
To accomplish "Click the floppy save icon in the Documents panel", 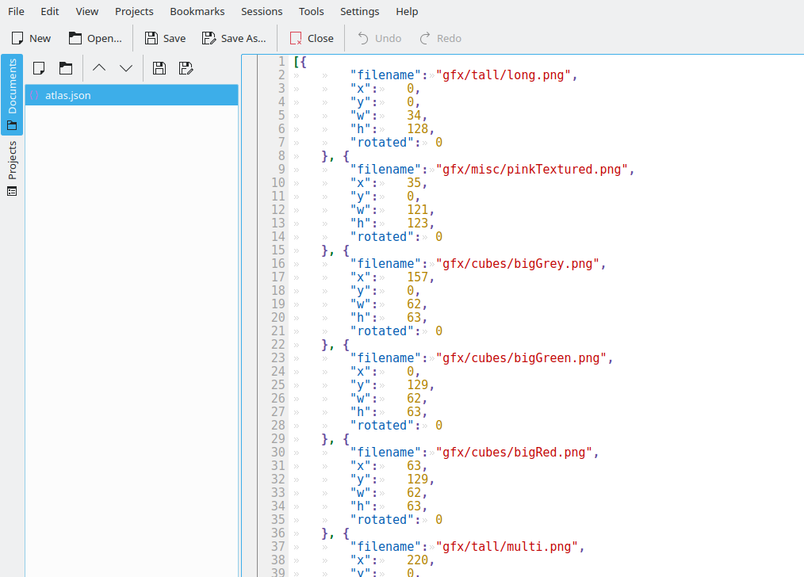I will tap(159, 68).
